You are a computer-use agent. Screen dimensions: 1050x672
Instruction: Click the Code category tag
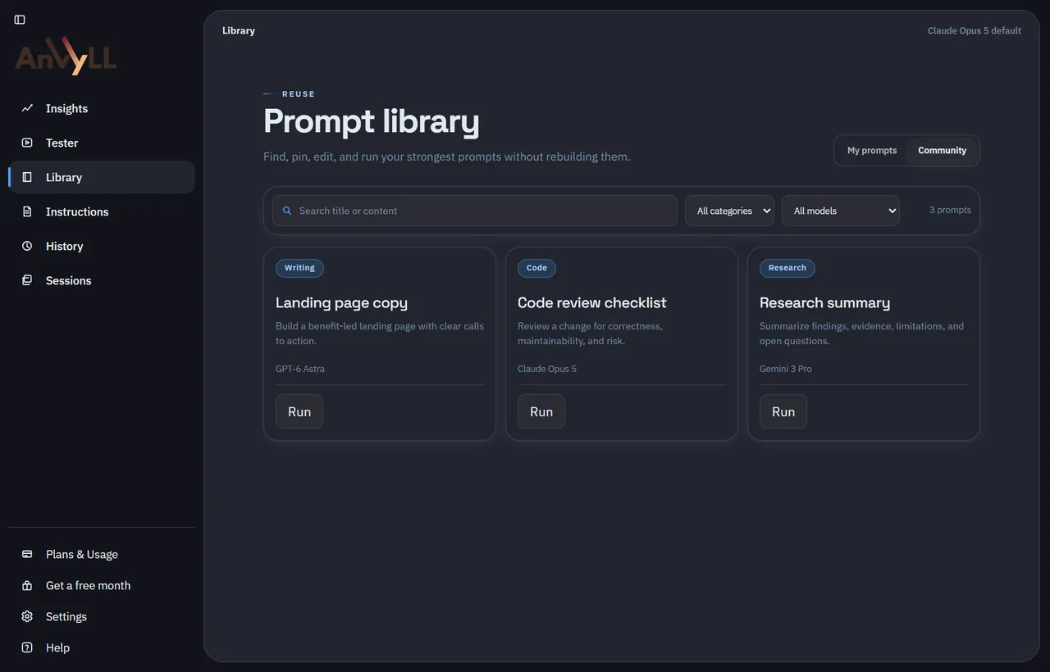pyautogui.click(x=536, y=268)
